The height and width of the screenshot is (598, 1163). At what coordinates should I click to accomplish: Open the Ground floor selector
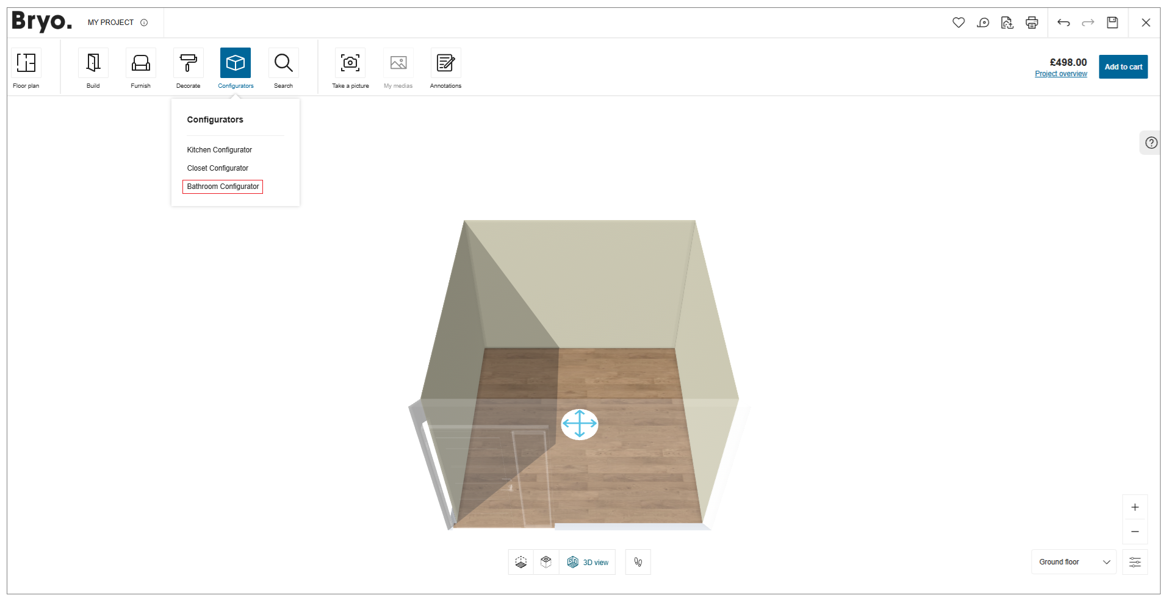click(1073, 561)
